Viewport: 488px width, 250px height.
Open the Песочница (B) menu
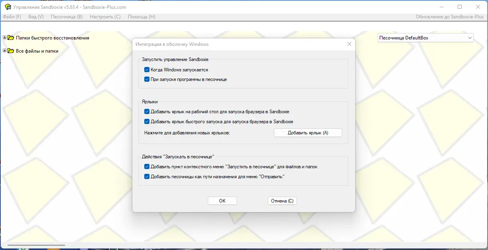pos(67,17)
